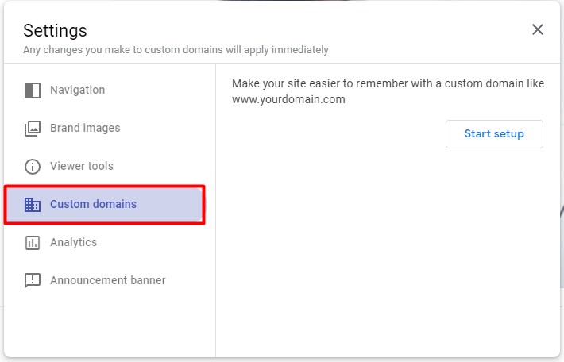This screenshot has height=362, width=564.
Task: Click the Settings dialog title
Action: click(x=55, y=31)
